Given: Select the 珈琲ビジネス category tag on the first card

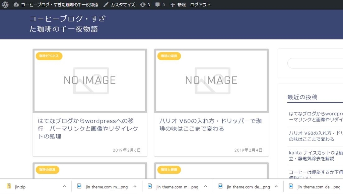Looking at the screenshot, I should click(x=49, y=56).
